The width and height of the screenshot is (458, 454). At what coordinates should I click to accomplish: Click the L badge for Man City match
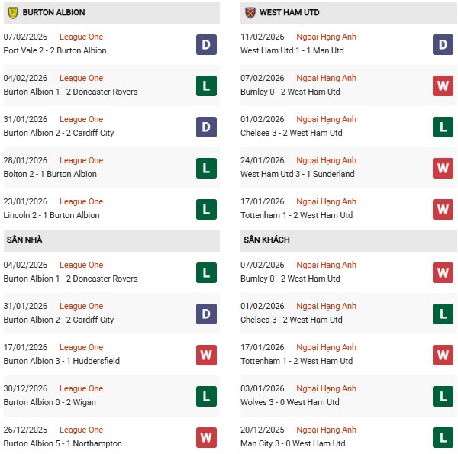pyautogui.click(x=443, y=437)
